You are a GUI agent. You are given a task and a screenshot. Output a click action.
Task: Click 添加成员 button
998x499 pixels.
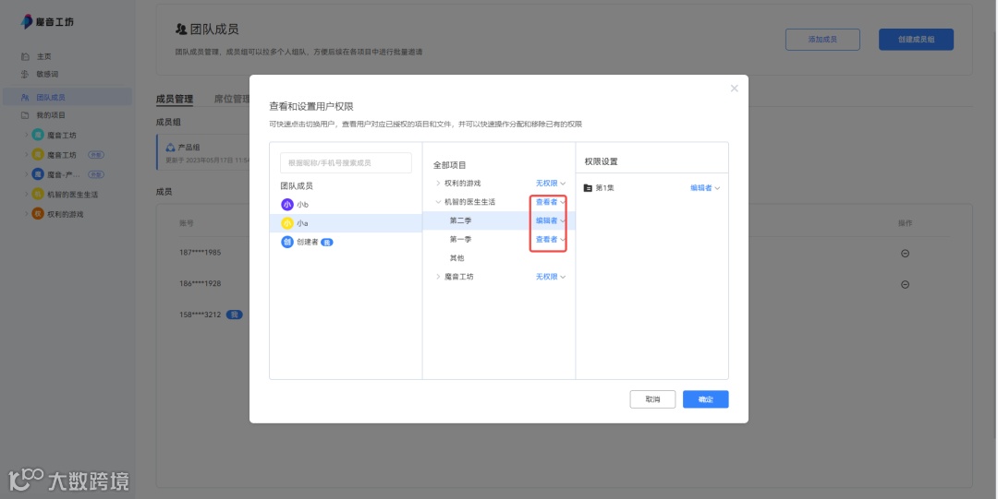[822, 40]
